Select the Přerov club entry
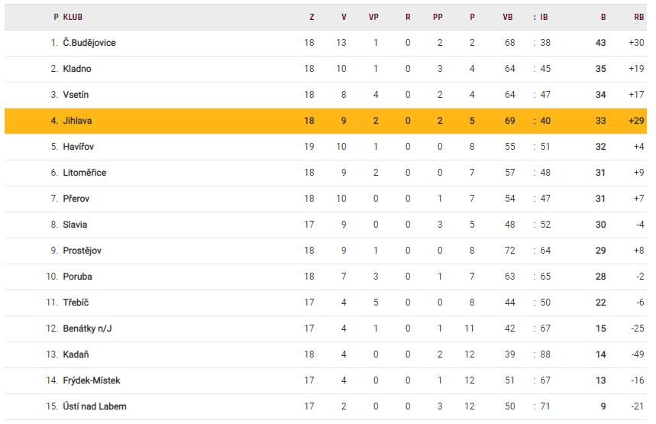 coord(77,199)
